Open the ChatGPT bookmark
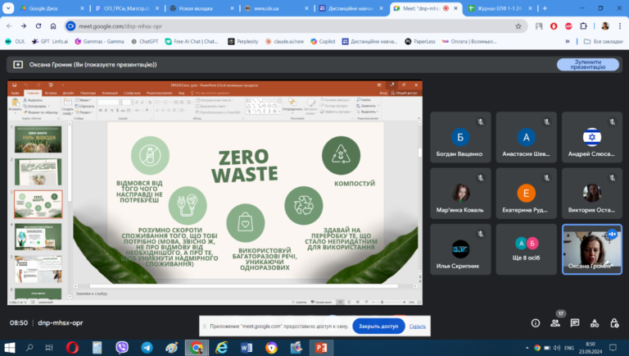 coord(144,41)
